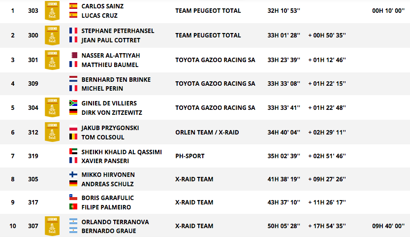Select co-driver Dirk Von Zitzewitz
Image resolution: width=410 pixels, height=237 pixels.
click(x=112, y=113)
